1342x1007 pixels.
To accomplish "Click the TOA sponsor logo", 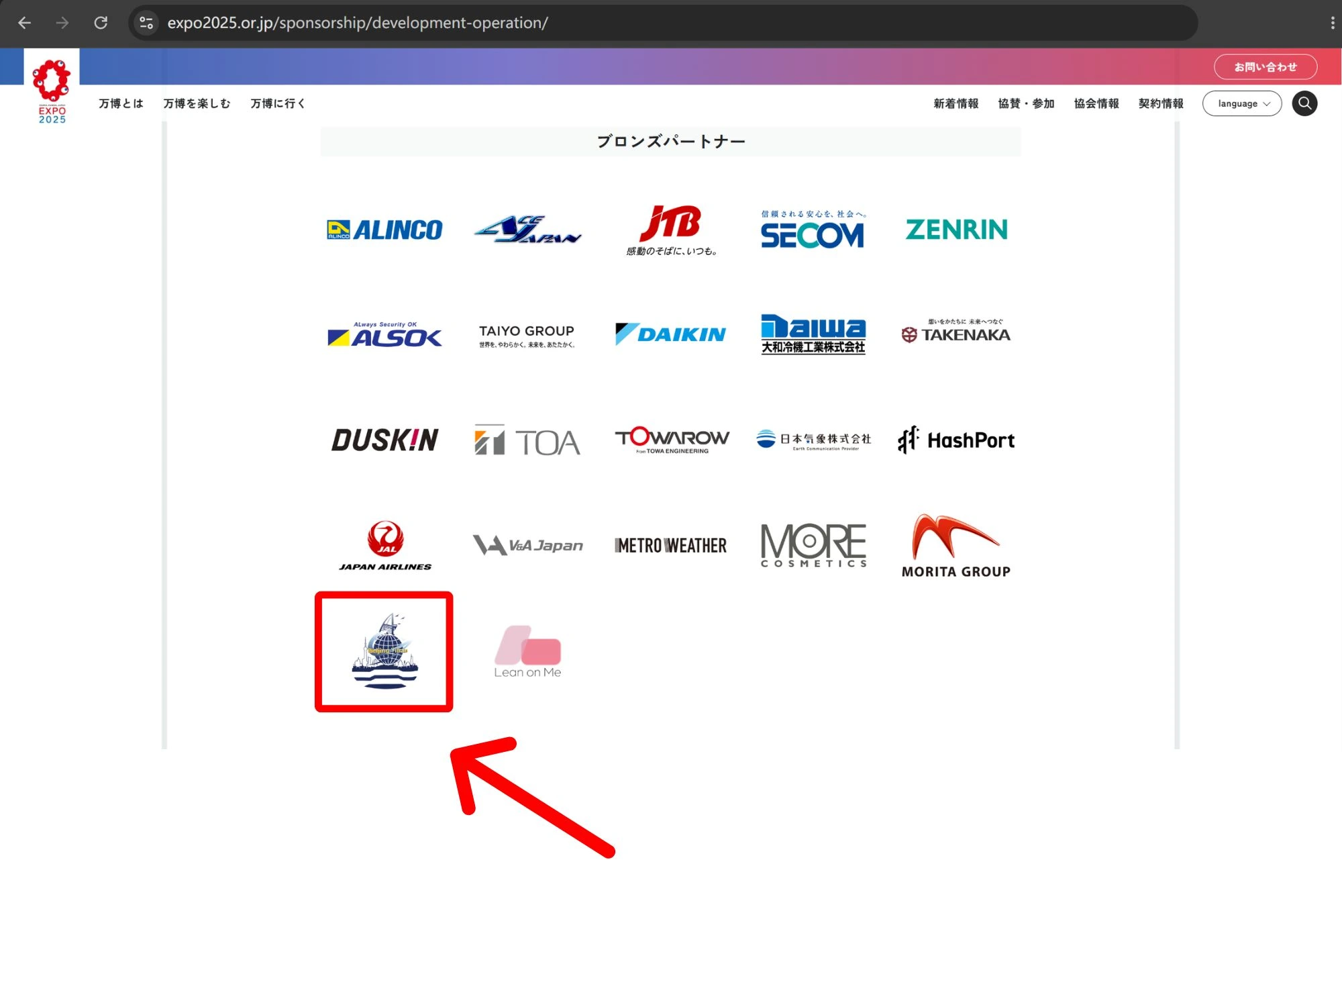I will (527, 440).
